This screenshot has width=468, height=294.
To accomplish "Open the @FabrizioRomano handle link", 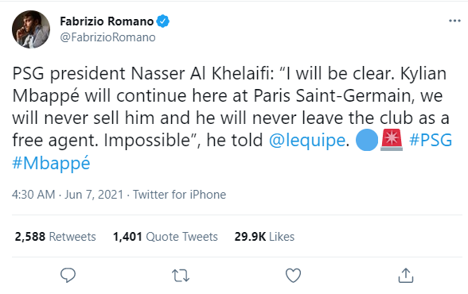I will click(107, 37).
